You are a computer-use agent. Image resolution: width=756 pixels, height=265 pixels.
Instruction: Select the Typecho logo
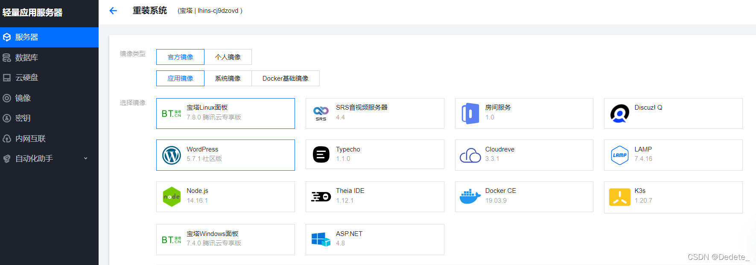pos(321,154)
